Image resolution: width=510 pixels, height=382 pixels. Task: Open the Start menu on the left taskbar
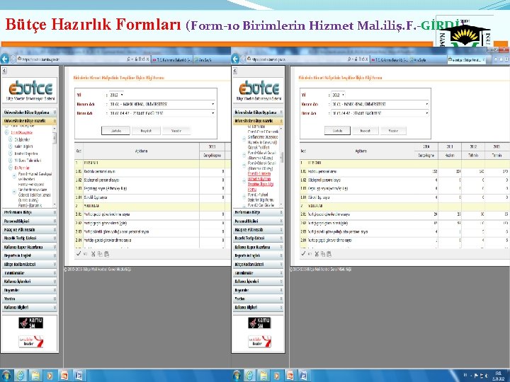(6, 376)
